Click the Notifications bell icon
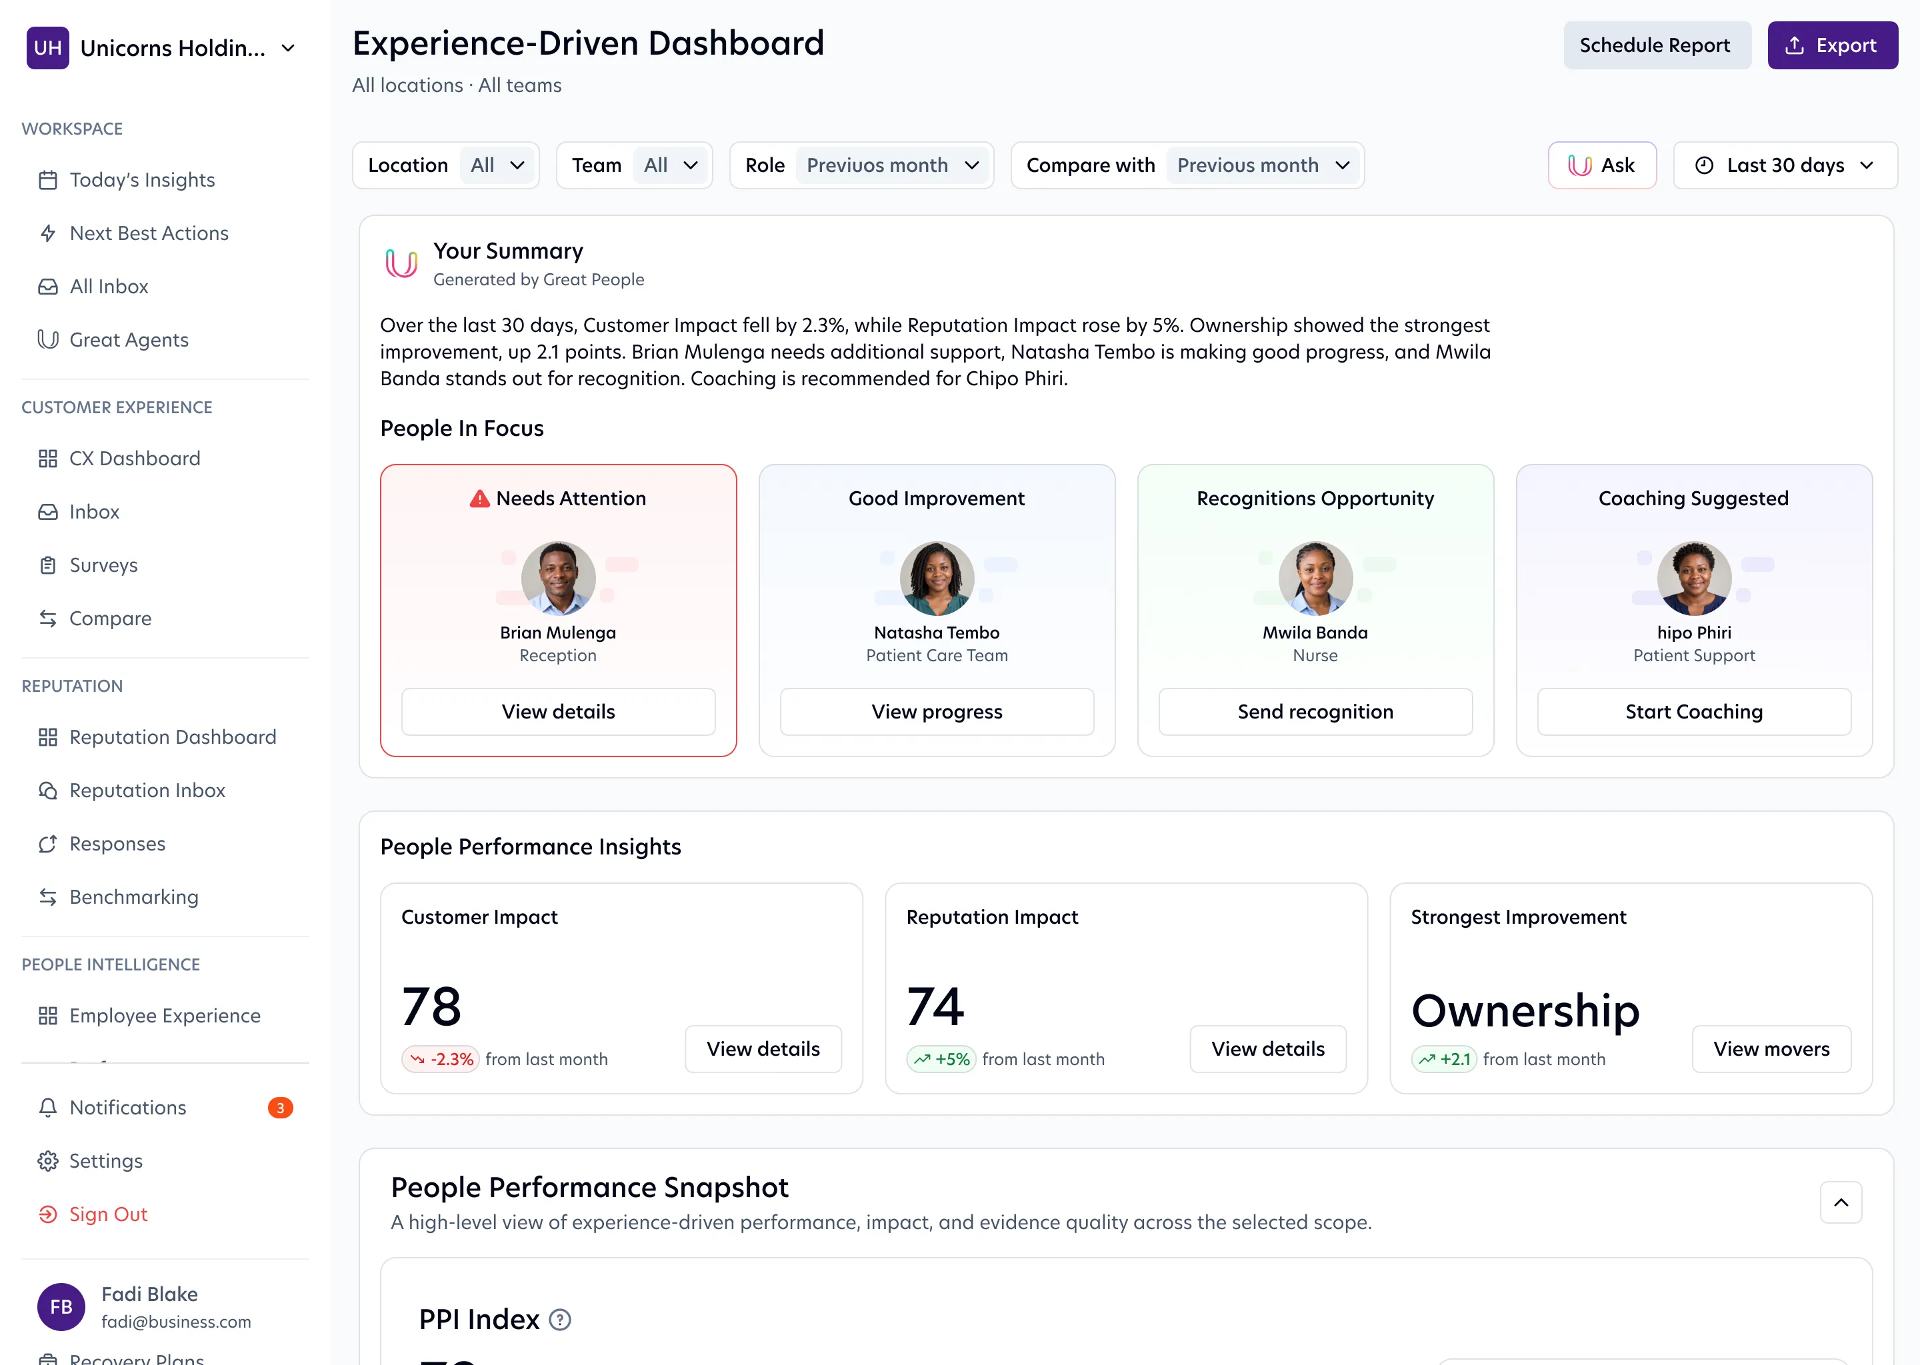Image resolution: width=1920 pixels, height=1365 pixels. pyautogui.click(x=48, y=1108)
